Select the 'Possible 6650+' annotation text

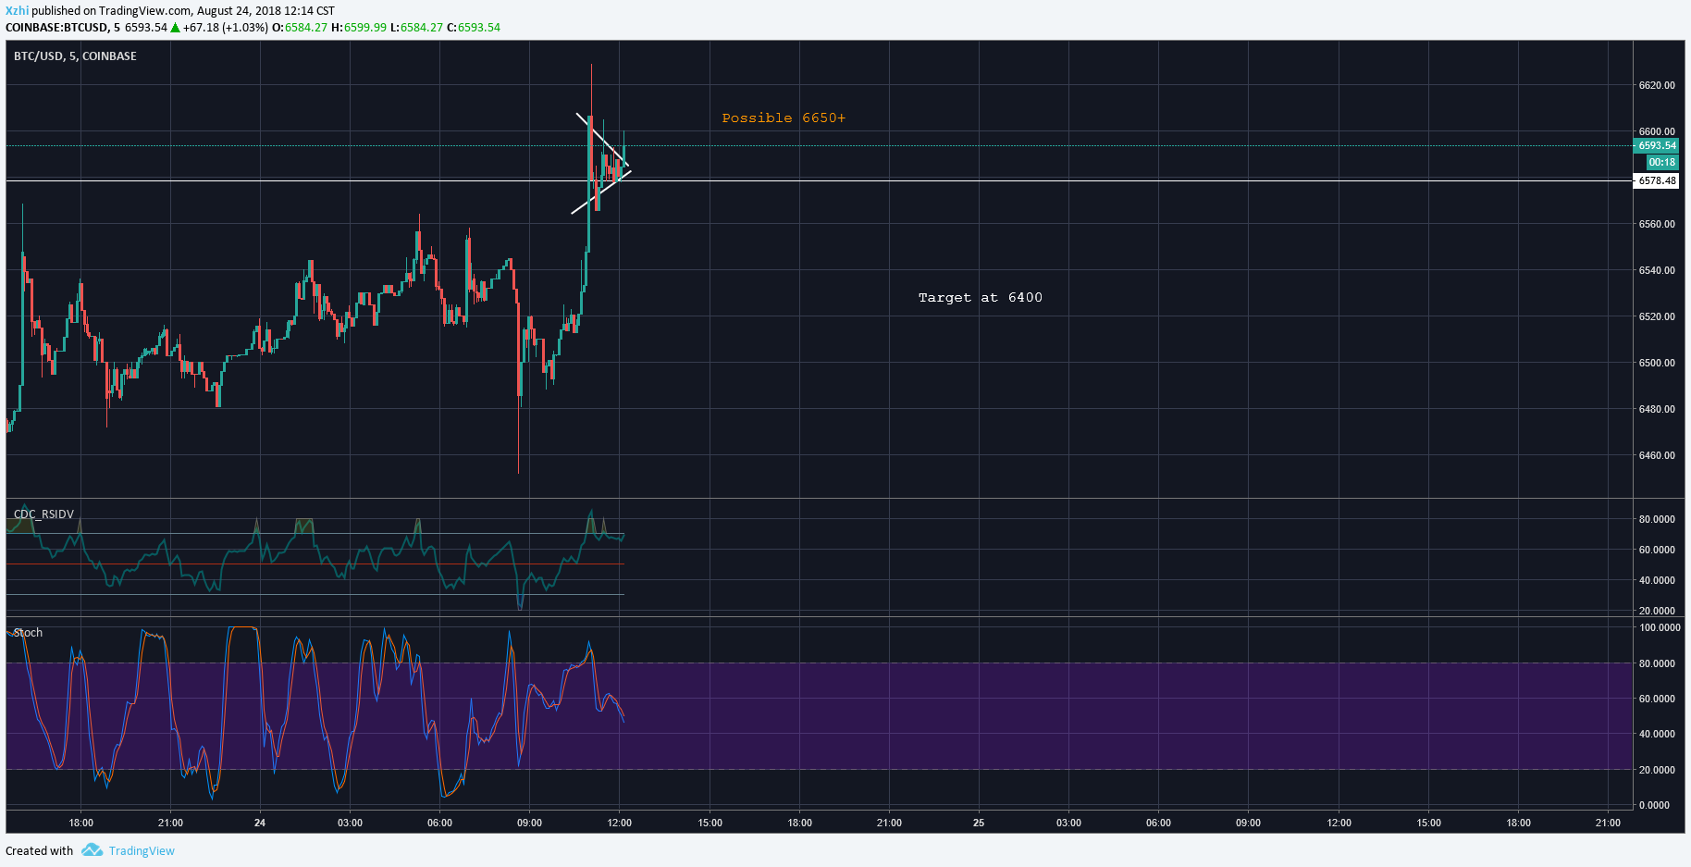coord(784,118)
